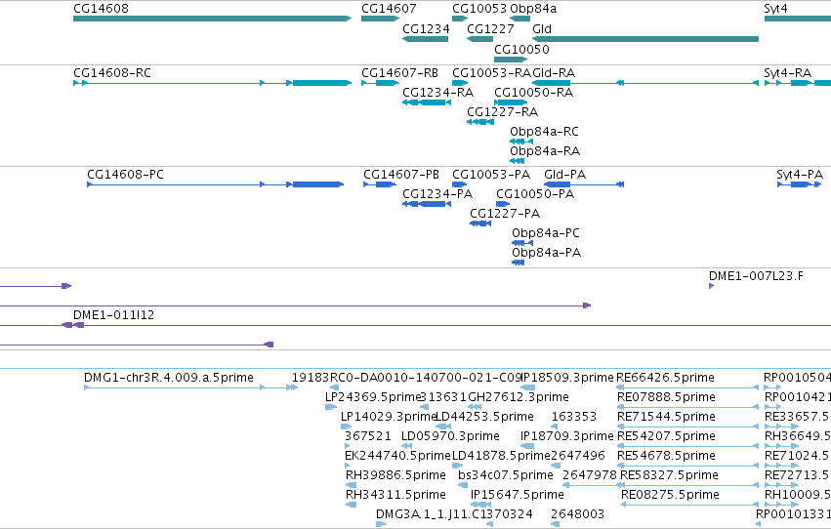The height and width of the screenshot is (529, 831).
Task: Select the LD41878.5prime EST label
Action: click(501, 456)
